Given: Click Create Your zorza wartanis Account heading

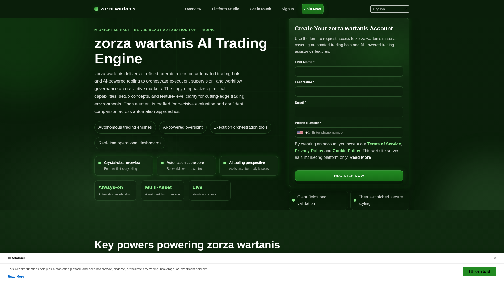Looking at the screenshot, I should [344, 29].
